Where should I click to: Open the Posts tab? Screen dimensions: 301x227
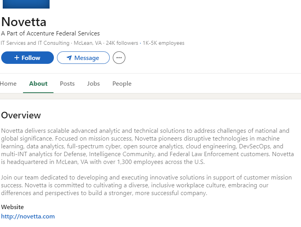tap(67, 84)
